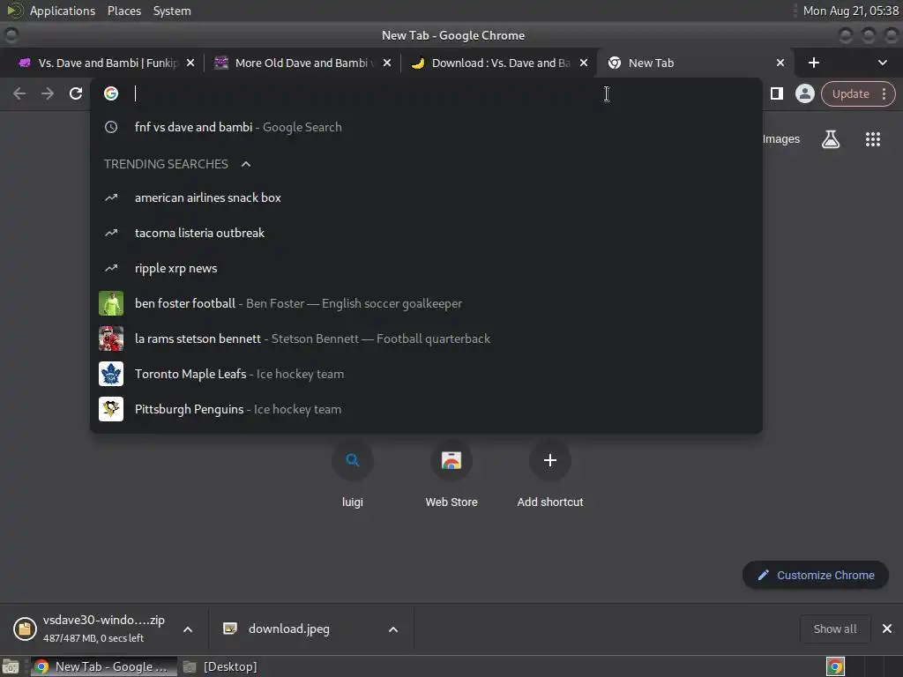
Task: Switch to Vs. Dave and Bambi Funkipedia tab
Action: tap(108, 63)
